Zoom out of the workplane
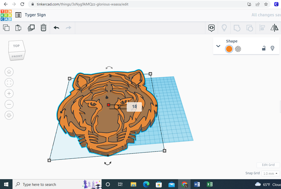281x189 pixels. coord(9,104)
